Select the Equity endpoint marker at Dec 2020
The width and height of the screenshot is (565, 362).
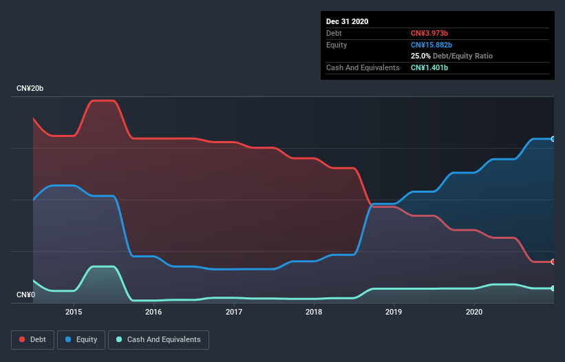click(553, 139)
